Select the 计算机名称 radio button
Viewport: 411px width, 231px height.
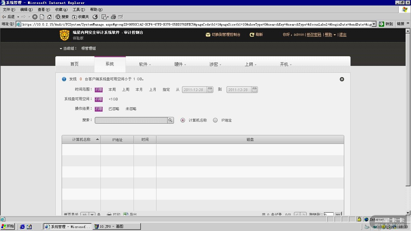tap(183, 120)
